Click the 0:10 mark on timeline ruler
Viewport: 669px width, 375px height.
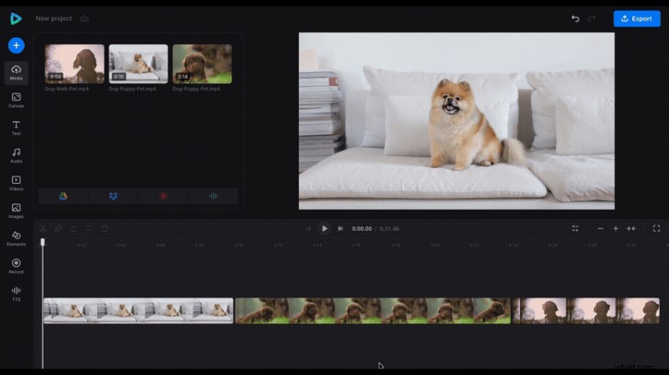point(239,245)
